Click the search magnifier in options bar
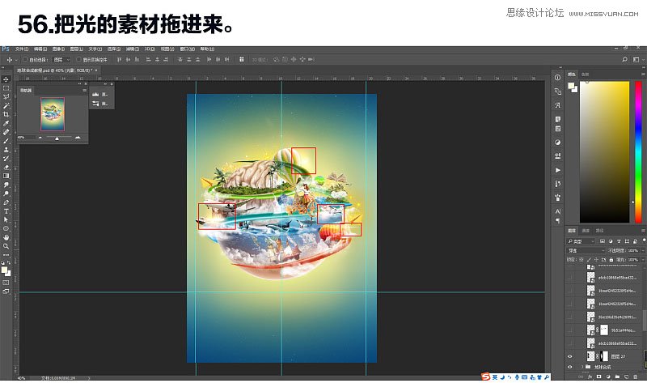Viewport: 647px width, 383px height. [624, 59]
